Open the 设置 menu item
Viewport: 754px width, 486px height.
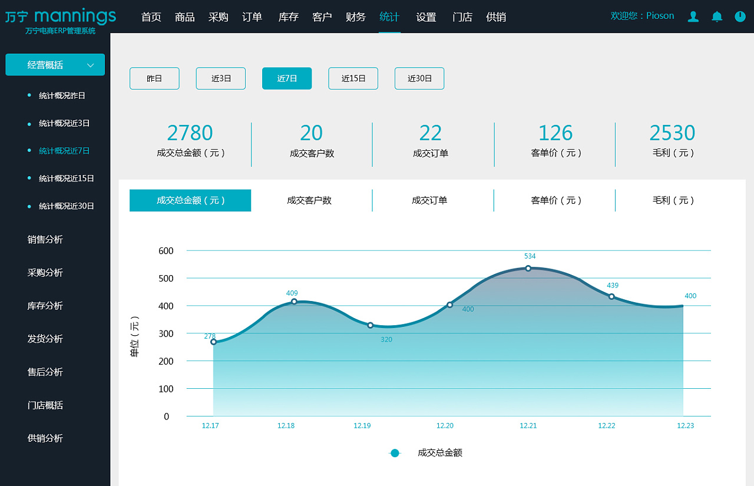click(425, 17)
